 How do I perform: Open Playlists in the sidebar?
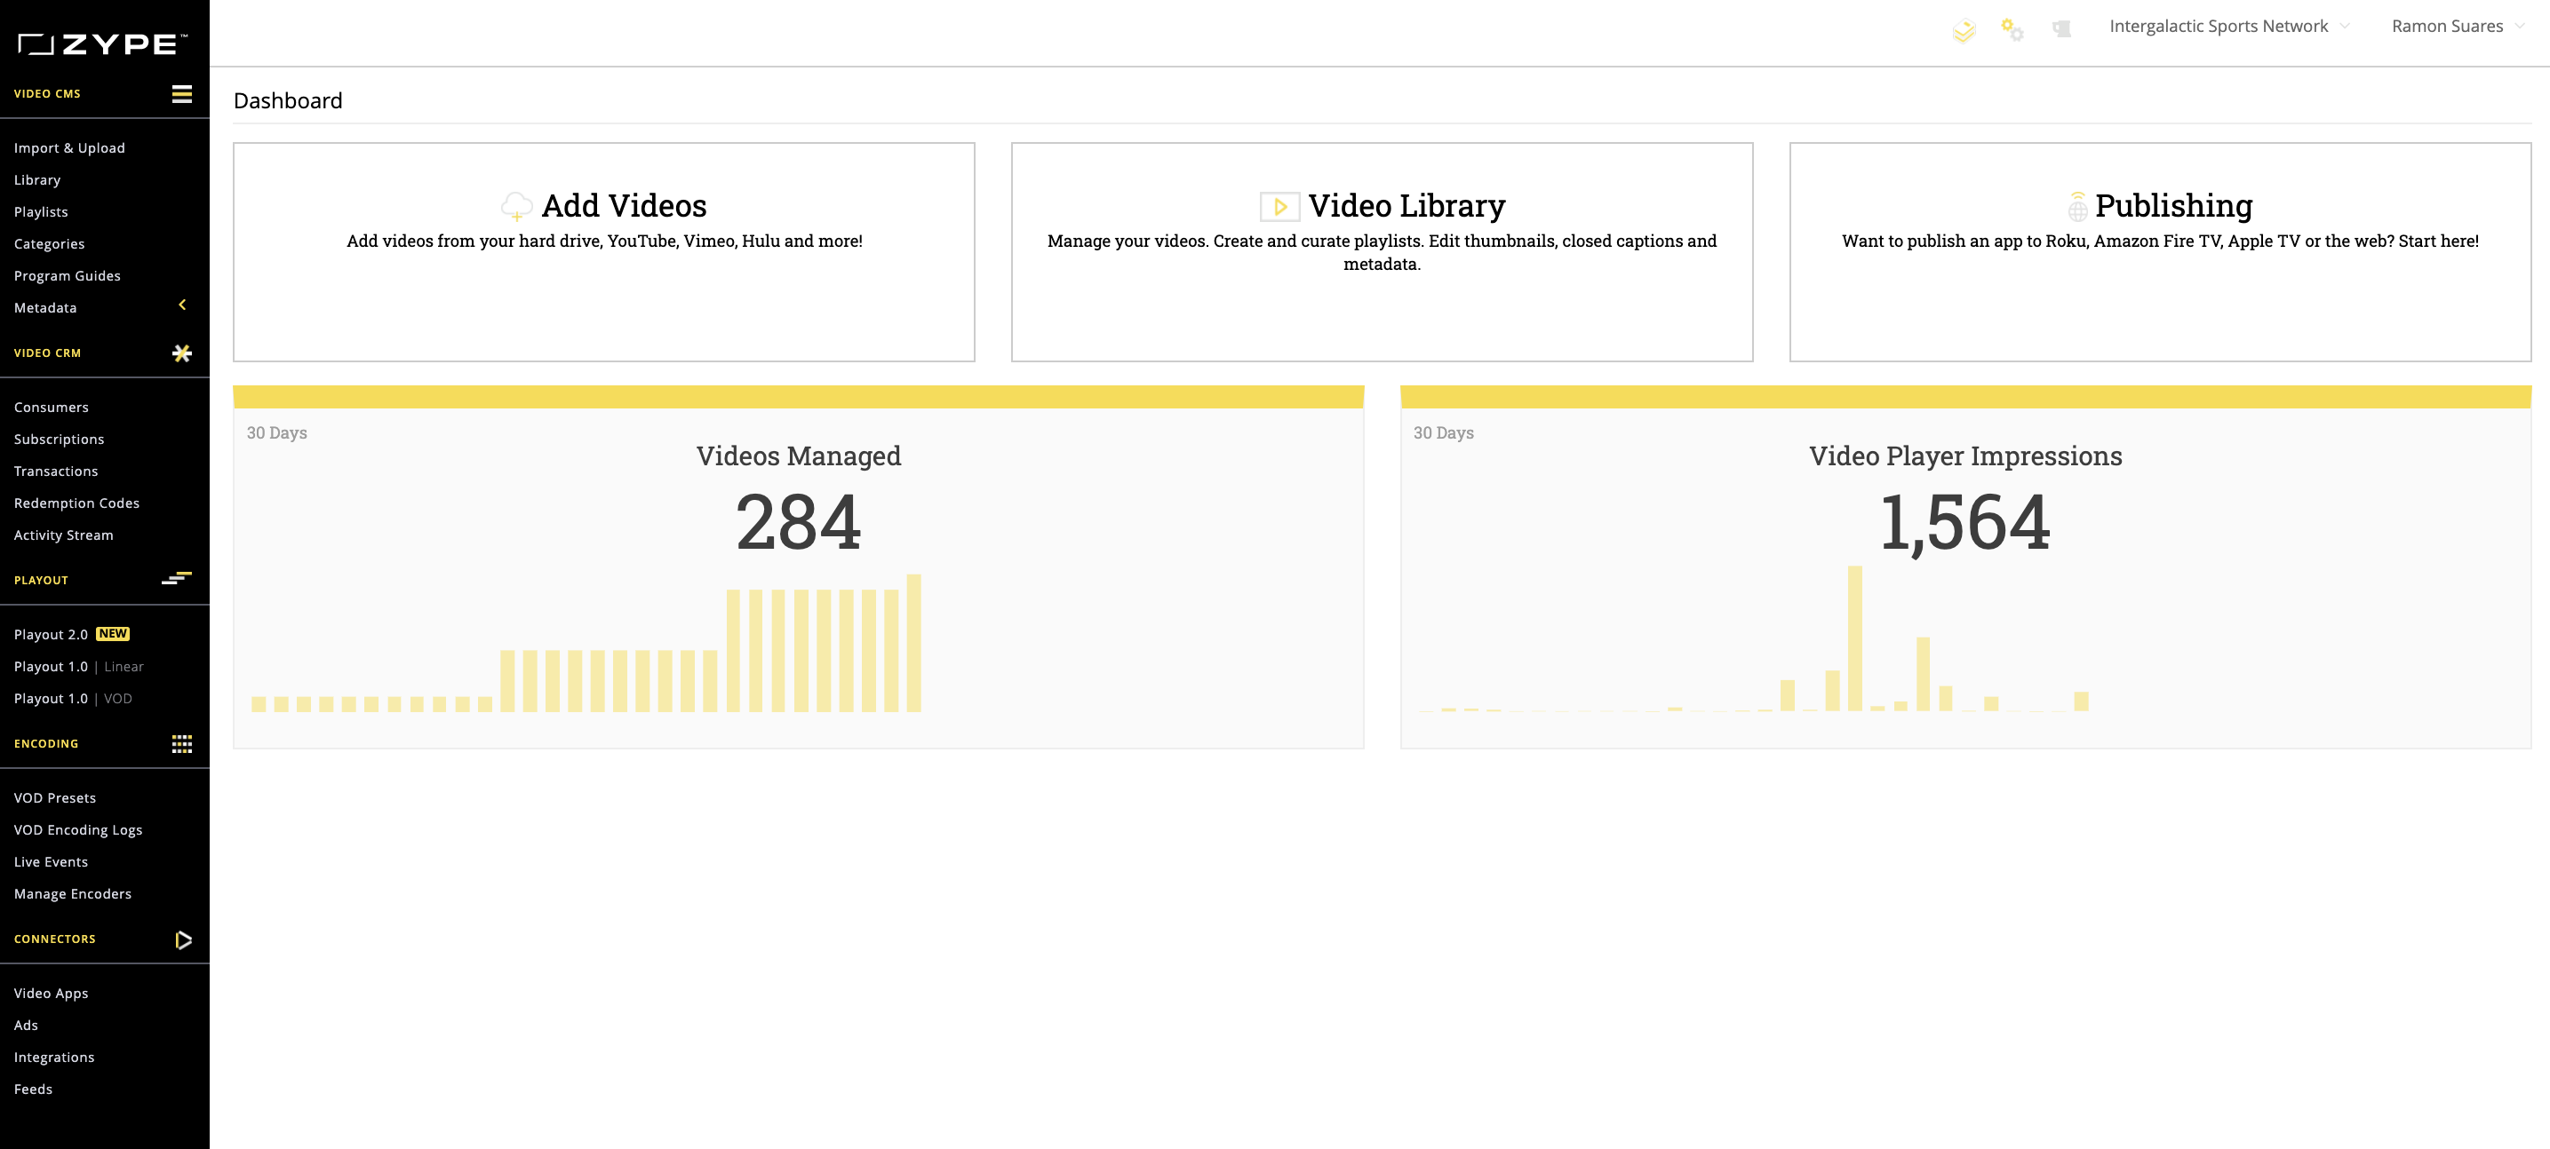41,212
